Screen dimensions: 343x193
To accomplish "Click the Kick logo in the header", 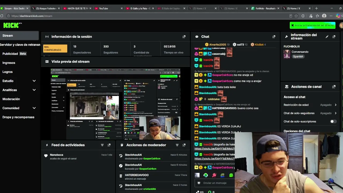I will [11, 25].
